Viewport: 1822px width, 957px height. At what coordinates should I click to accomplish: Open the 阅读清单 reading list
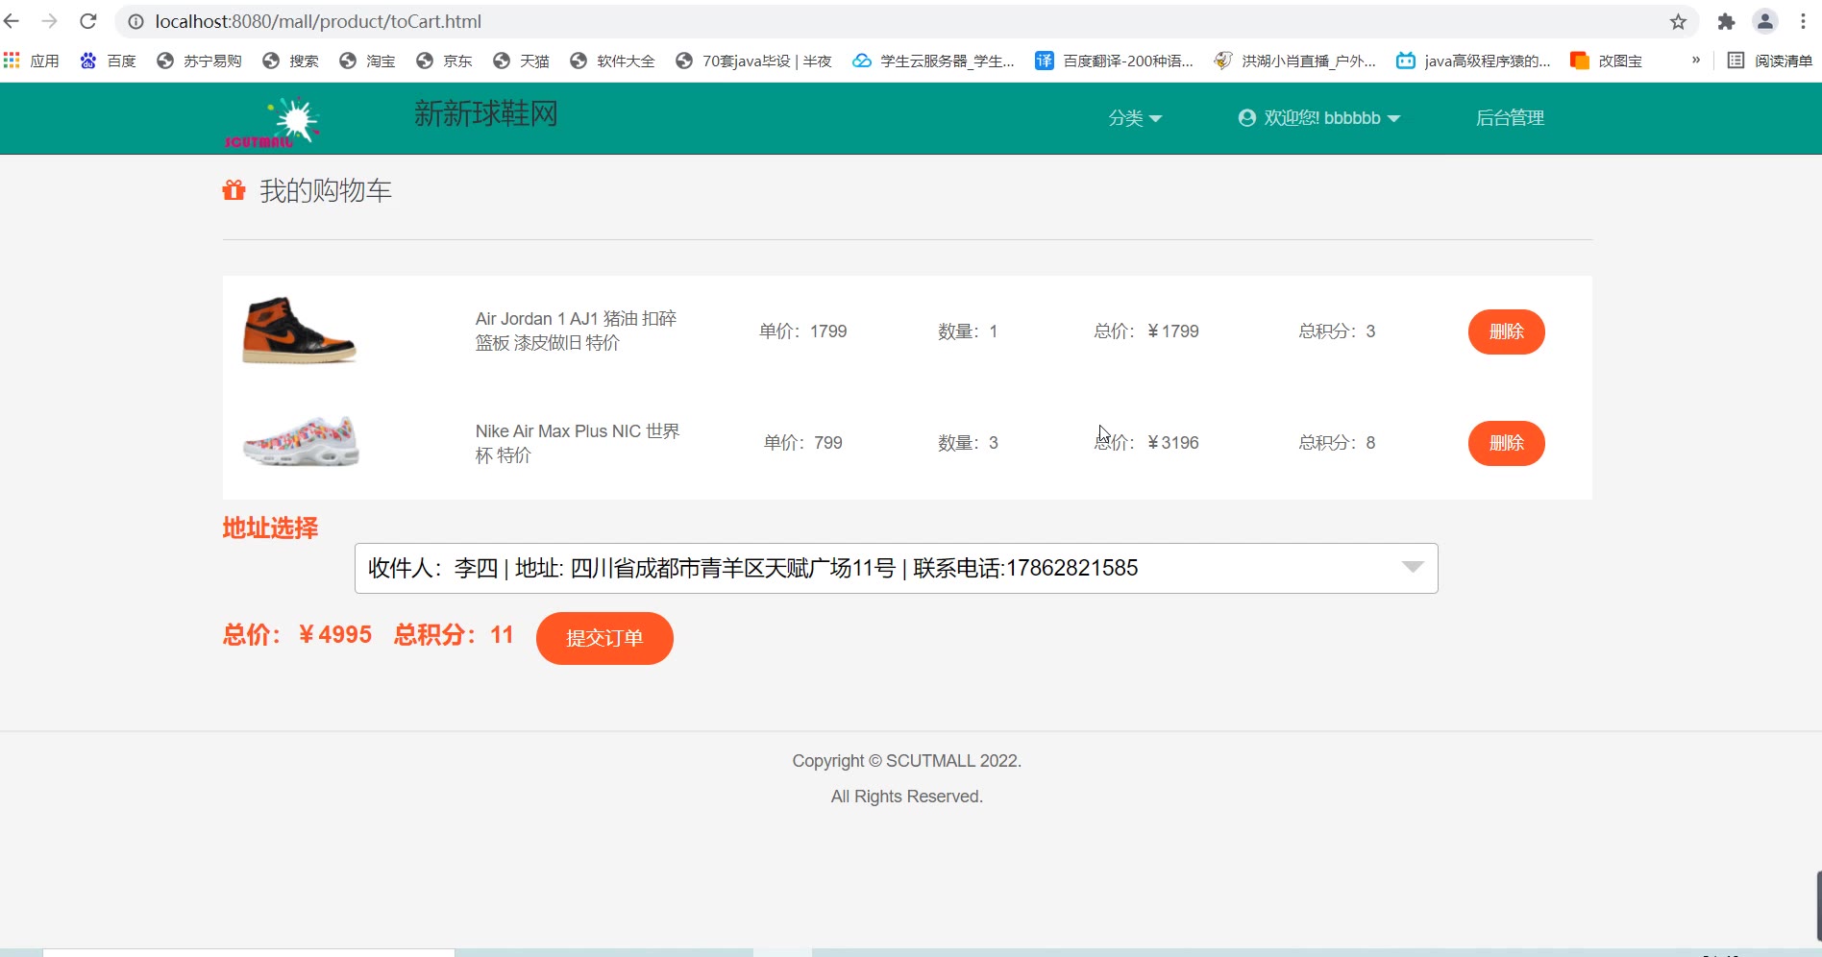(1770, 61)
